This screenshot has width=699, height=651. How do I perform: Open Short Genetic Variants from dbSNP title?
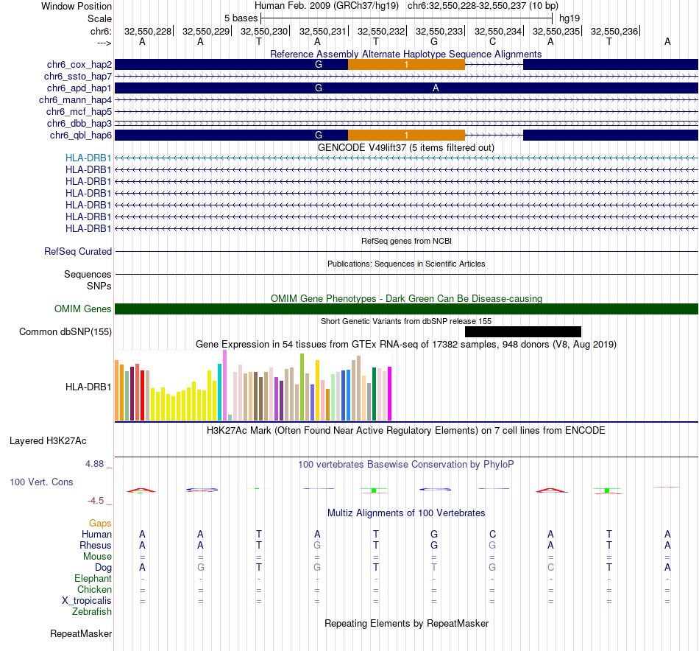pos(406,321)
